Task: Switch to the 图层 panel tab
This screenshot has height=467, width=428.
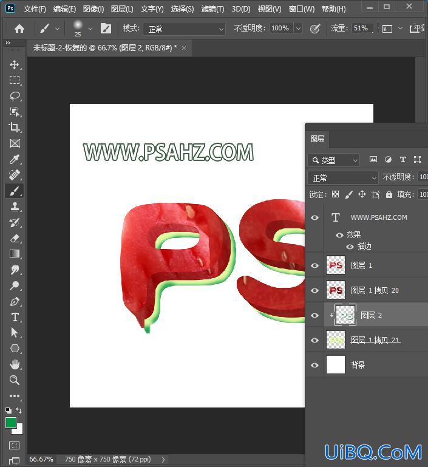Action: click(318, 139)
